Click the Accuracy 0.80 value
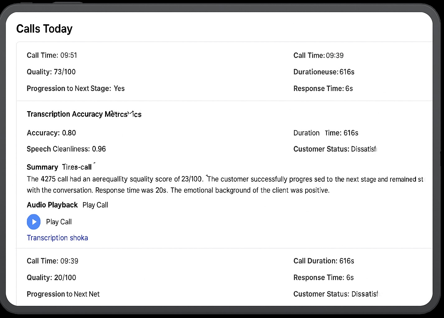Screen dimensions: 444x318 51,133
